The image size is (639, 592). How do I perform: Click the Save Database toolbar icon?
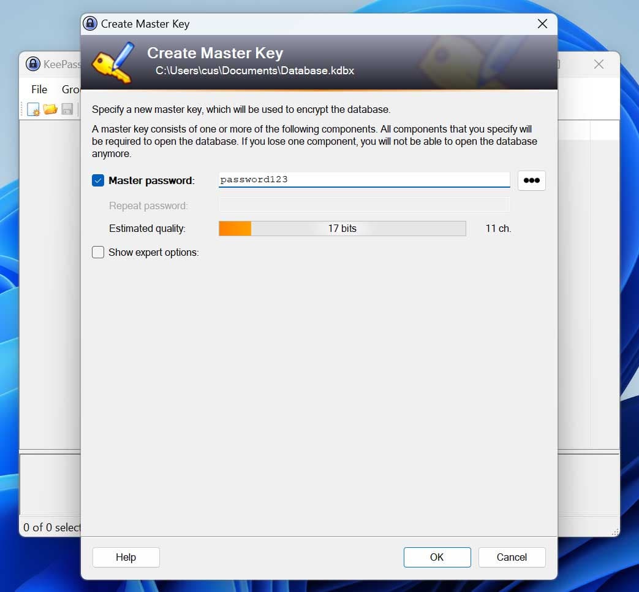[67, 109]
